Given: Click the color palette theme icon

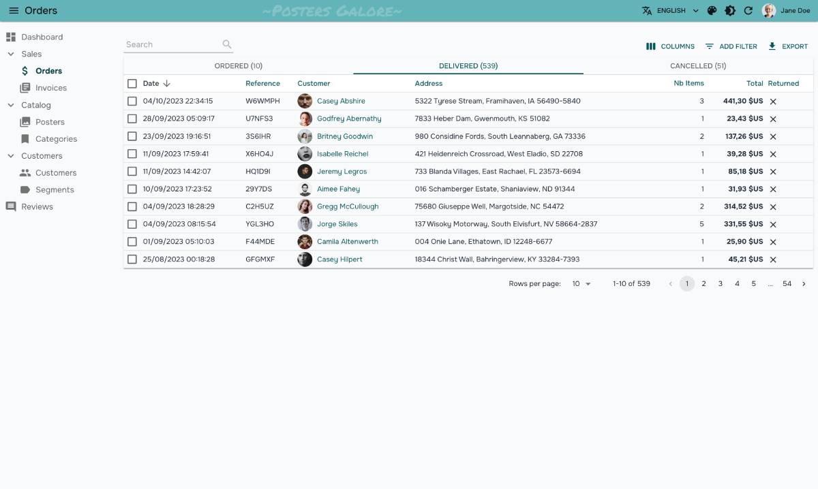Looking at the screenshot, I should (712, 11).
